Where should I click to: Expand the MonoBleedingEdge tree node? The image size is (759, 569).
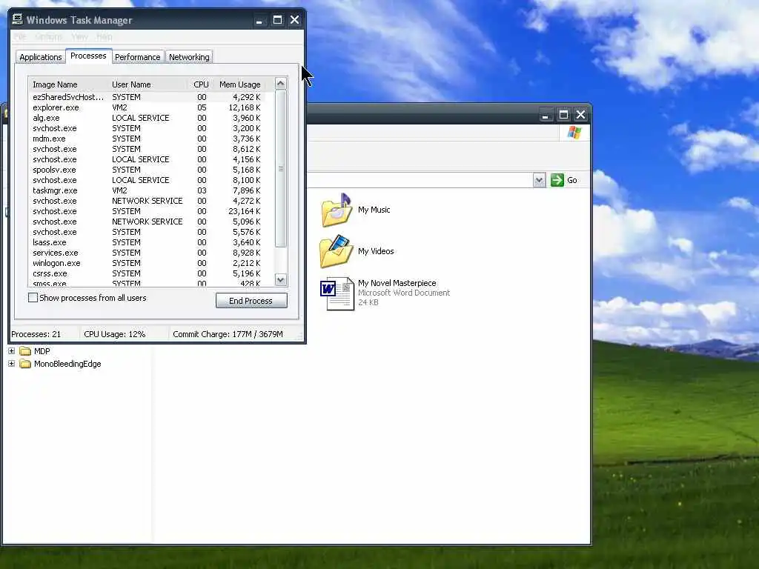pos(12,363)
